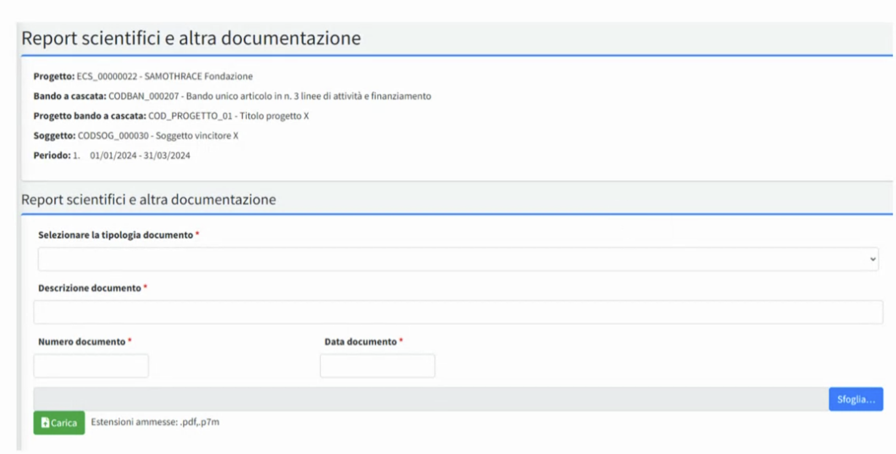This screenshot has width=896, height=454.
Task: Select the project text ECS_00000022 - SAMOTHRACE Fondazione
Action: click(x=165, y=76)
